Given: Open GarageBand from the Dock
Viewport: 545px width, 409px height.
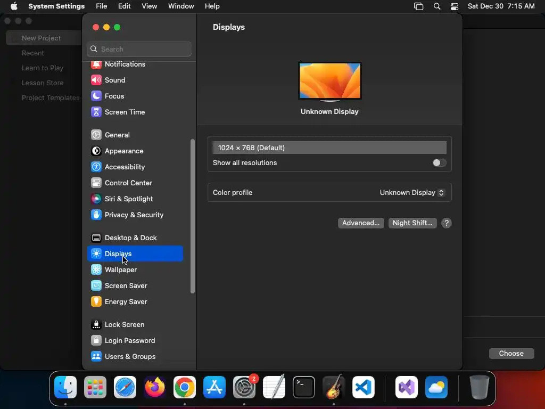Looking at the screenshot, I should pos(334,387).
